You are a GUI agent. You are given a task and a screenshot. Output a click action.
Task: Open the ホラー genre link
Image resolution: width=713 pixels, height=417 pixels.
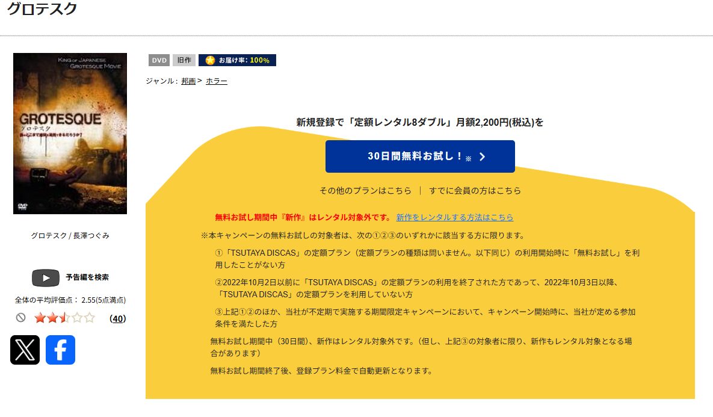coord(217,81)
